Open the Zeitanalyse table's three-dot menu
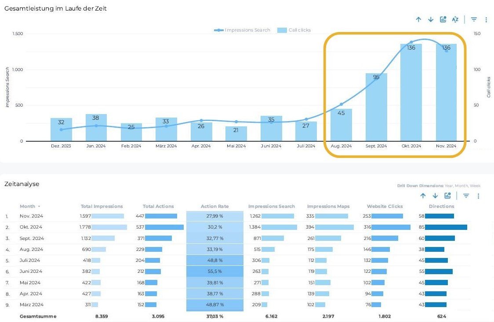 (x=479, y=196)
